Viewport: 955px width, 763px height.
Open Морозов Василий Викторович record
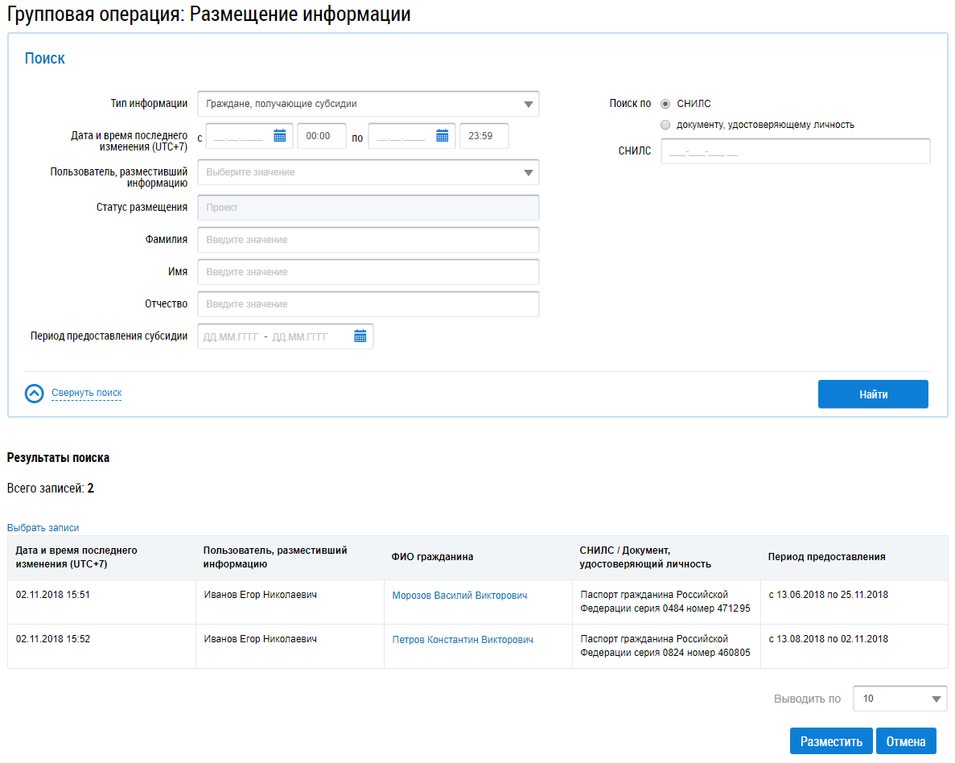click(459, 596)
